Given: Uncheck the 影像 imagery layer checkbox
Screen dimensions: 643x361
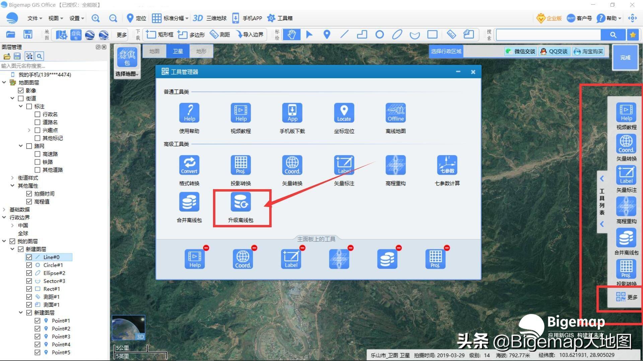Looking at the screenshot, I should point(21,91).
